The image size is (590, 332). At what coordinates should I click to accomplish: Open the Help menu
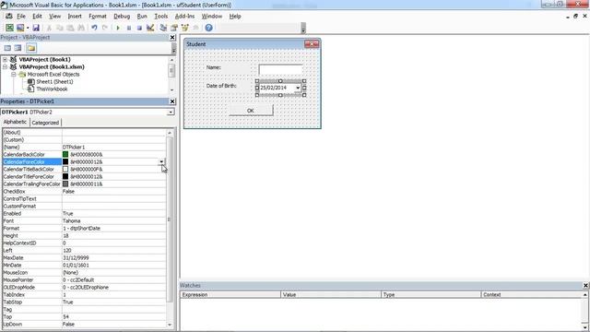pos(235,17)
